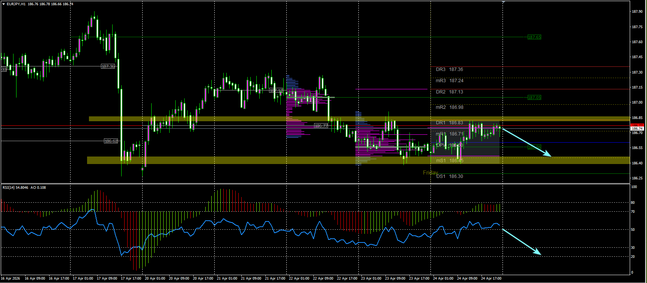
Task: Click 187.30 on the price scale
Action: (x=637, y=72)
